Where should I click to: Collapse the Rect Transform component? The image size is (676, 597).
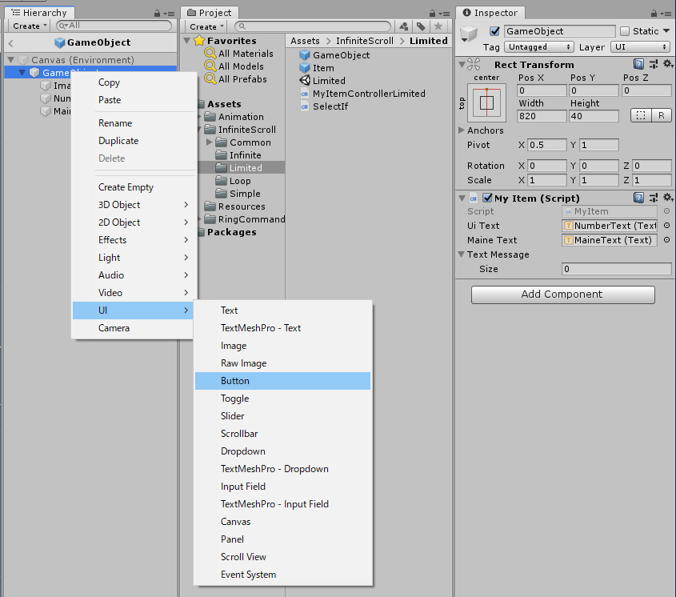462,65
